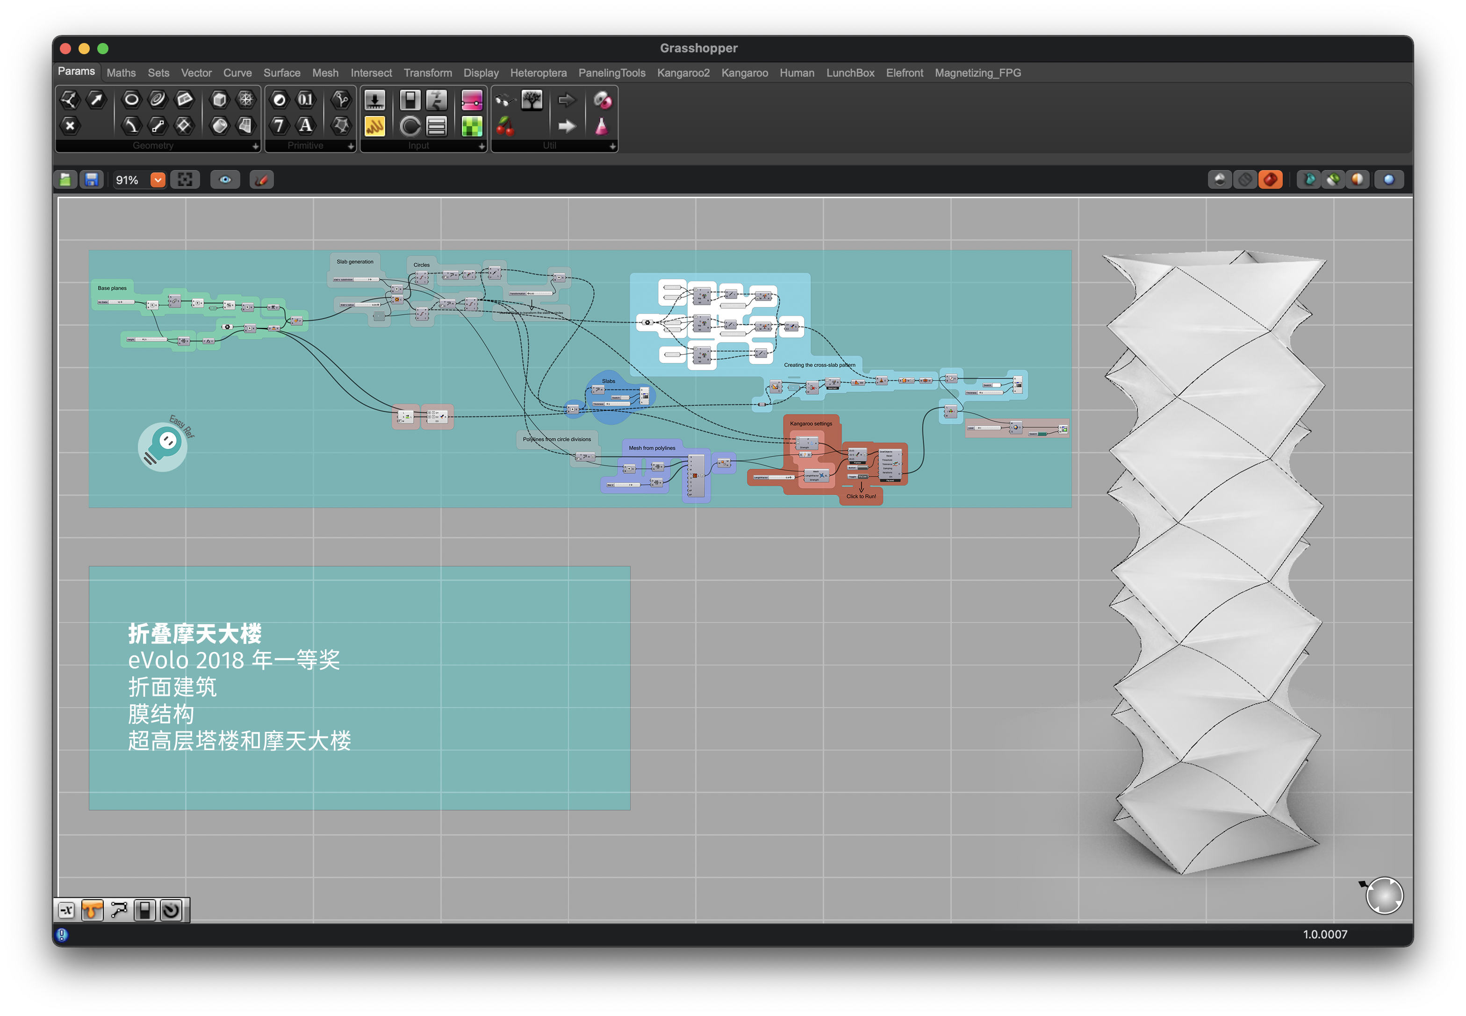Enable shaded preview mode red cylinder
The height and width of the screenshot is (1016, 1466).
1270,180
